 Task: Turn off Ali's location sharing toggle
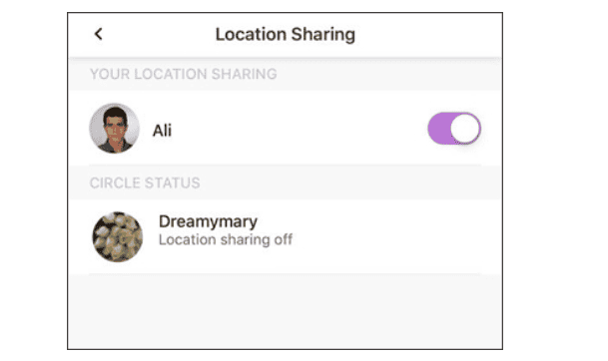coord(454,129)
